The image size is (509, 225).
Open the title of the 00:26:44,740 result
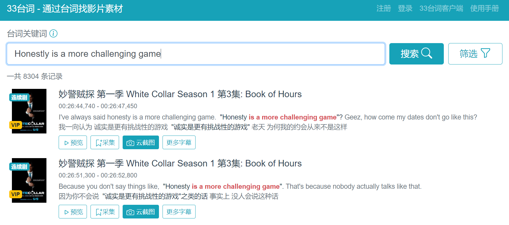(x=180, y=94)
